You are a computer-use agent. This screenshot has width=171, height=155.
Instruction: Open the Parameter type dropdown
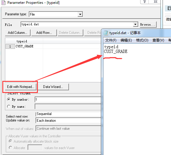click(80, 14)
